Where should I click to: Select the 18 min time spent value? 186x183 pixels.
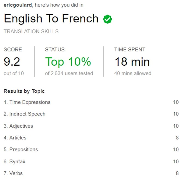tap(132, 62)
